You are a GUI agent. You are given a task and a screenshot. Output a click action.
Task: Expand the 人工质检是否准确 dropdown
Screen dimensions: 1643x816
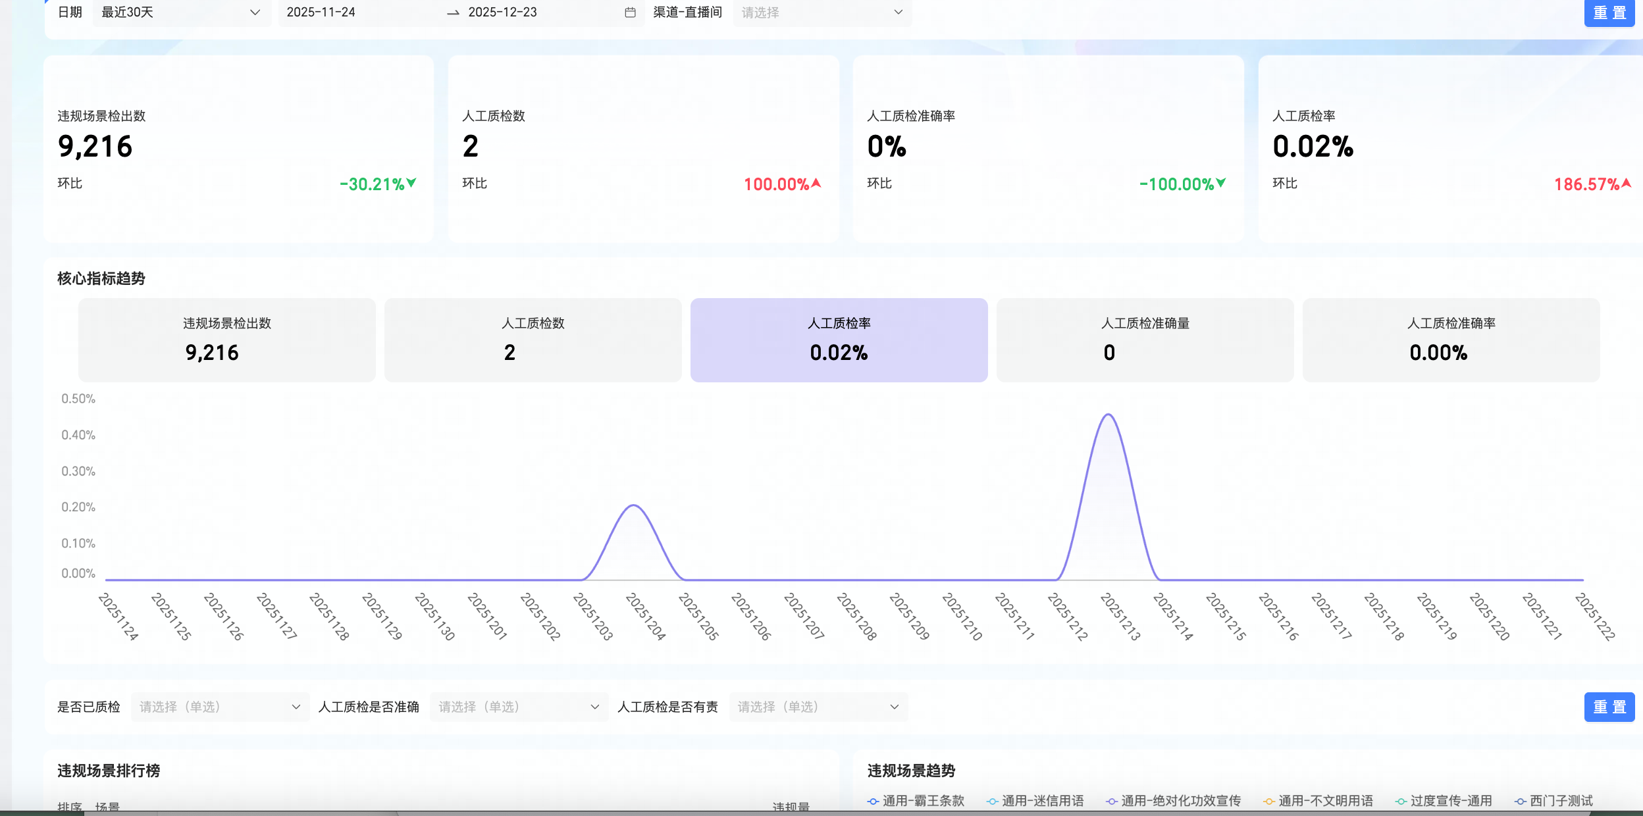tap(518, 707)
